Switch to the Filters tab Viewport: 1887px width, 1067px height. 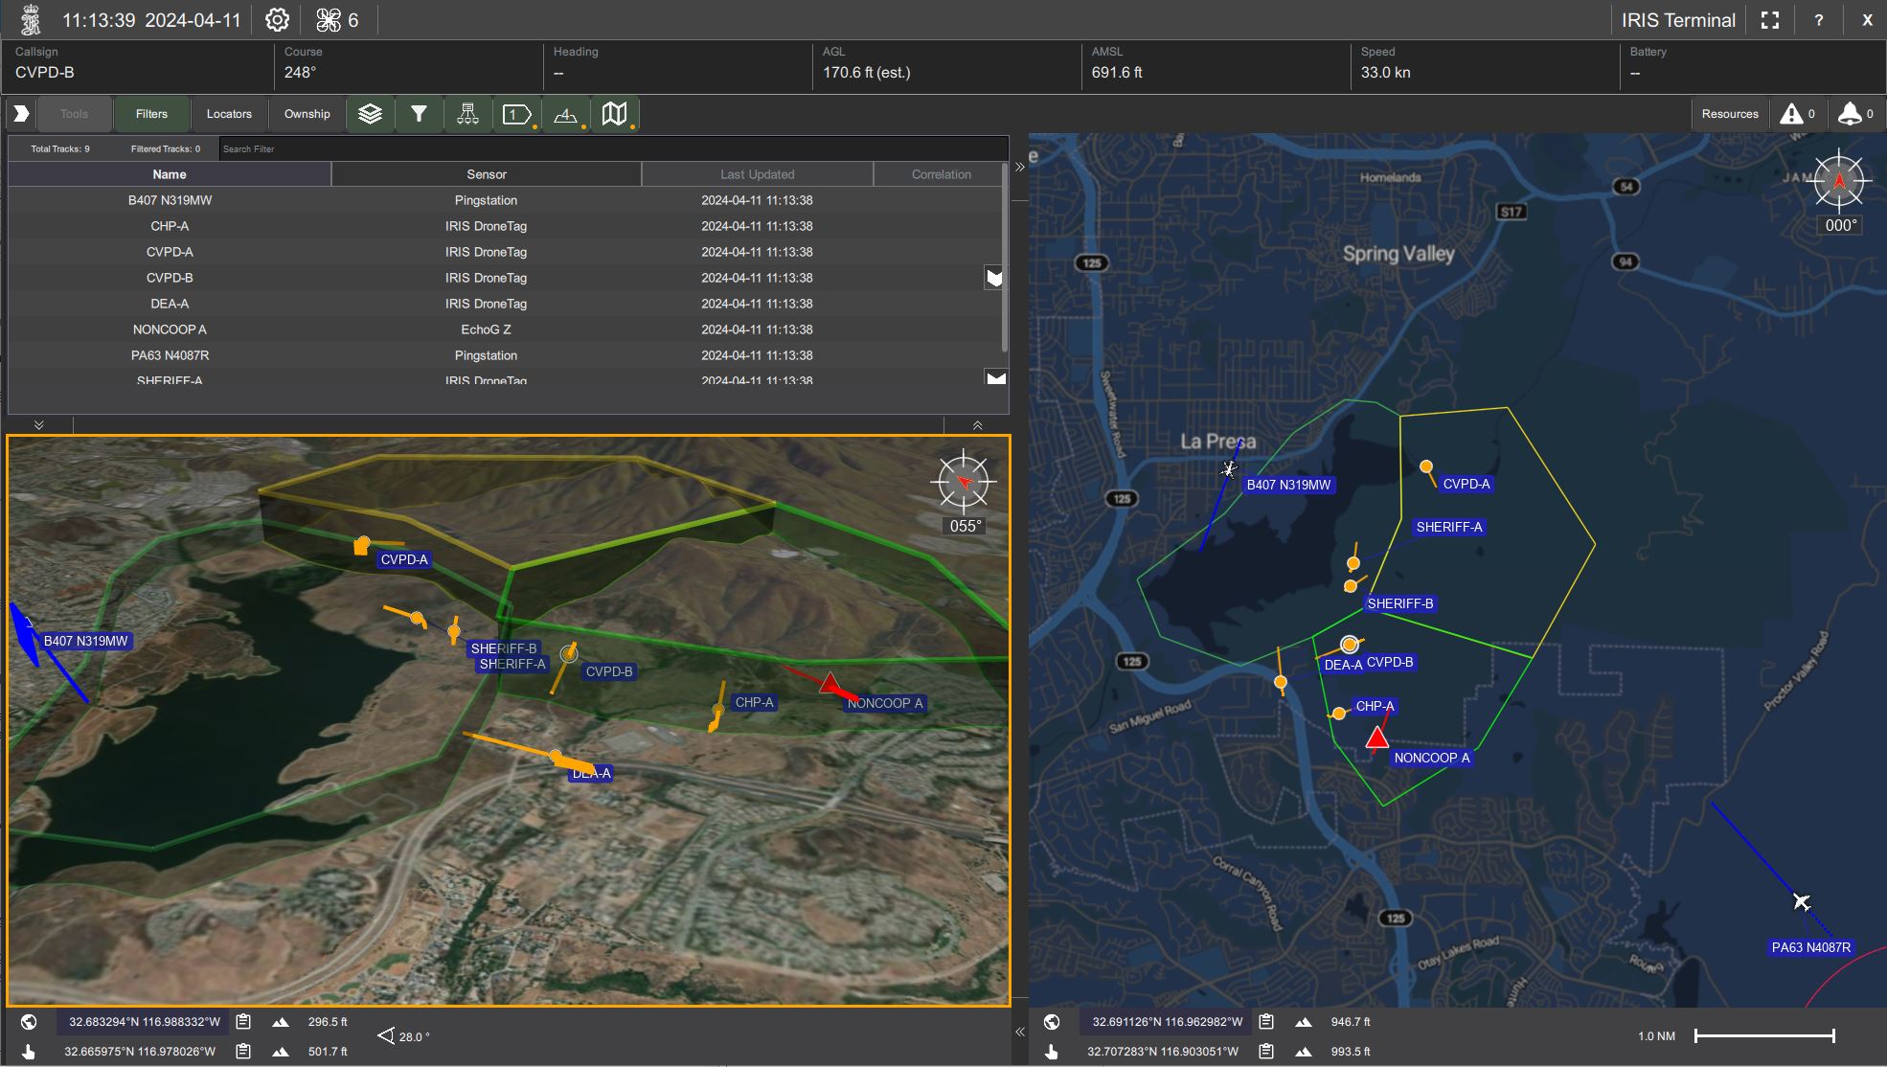pyautogui.click(x=151, y=114)
